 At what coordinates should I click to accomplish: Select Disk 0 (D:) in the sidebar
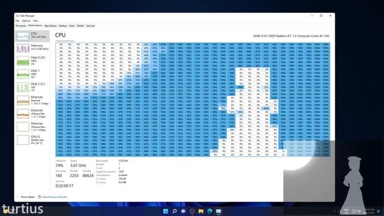click(x=32, y=61)
